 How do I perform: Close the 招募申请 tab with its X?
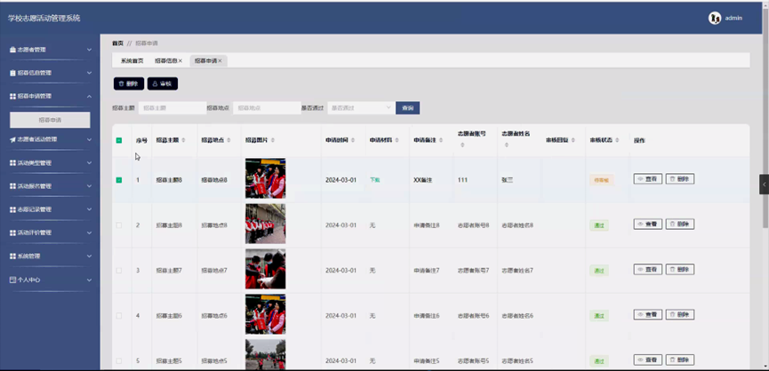(220, 61)
